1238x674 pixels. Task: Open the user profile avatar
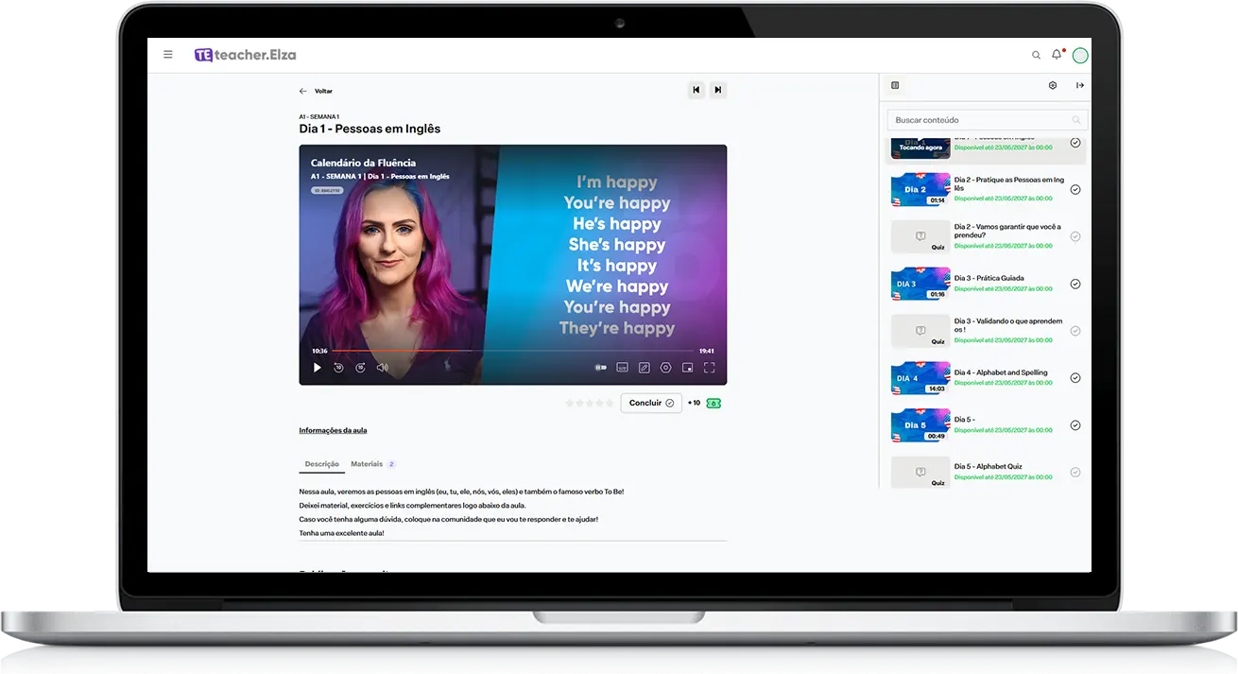pos(1080,56)
